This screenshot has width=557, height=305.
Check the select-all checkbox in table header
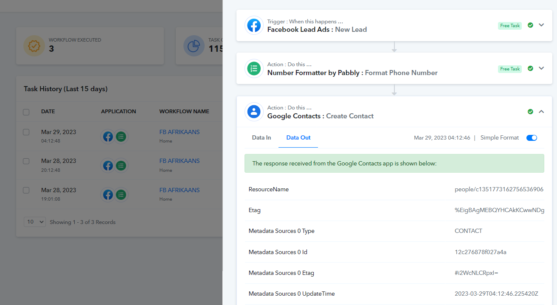coord(26,112)
